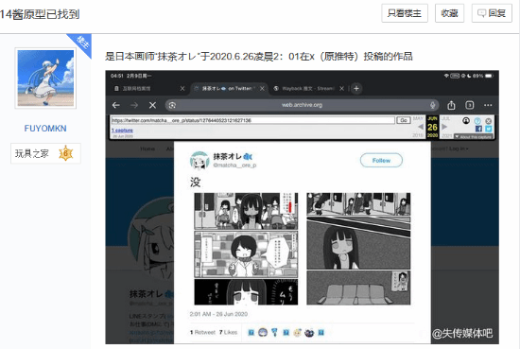This screenshot has height=349, width=520.
Task: Click the 1 capture link
Action: click(122, 131)
